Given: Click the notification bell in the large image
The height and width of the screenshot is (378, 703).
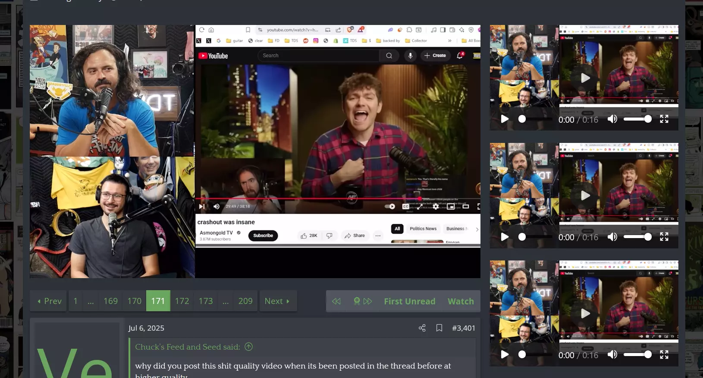Looking at the screenshot, I should click(460, 56).
